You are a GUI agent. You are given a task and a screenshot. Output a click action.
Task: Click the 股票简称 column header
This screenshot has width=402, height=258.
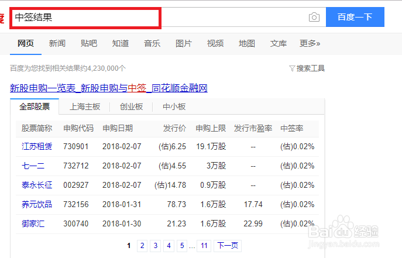(x=37, y=128)
